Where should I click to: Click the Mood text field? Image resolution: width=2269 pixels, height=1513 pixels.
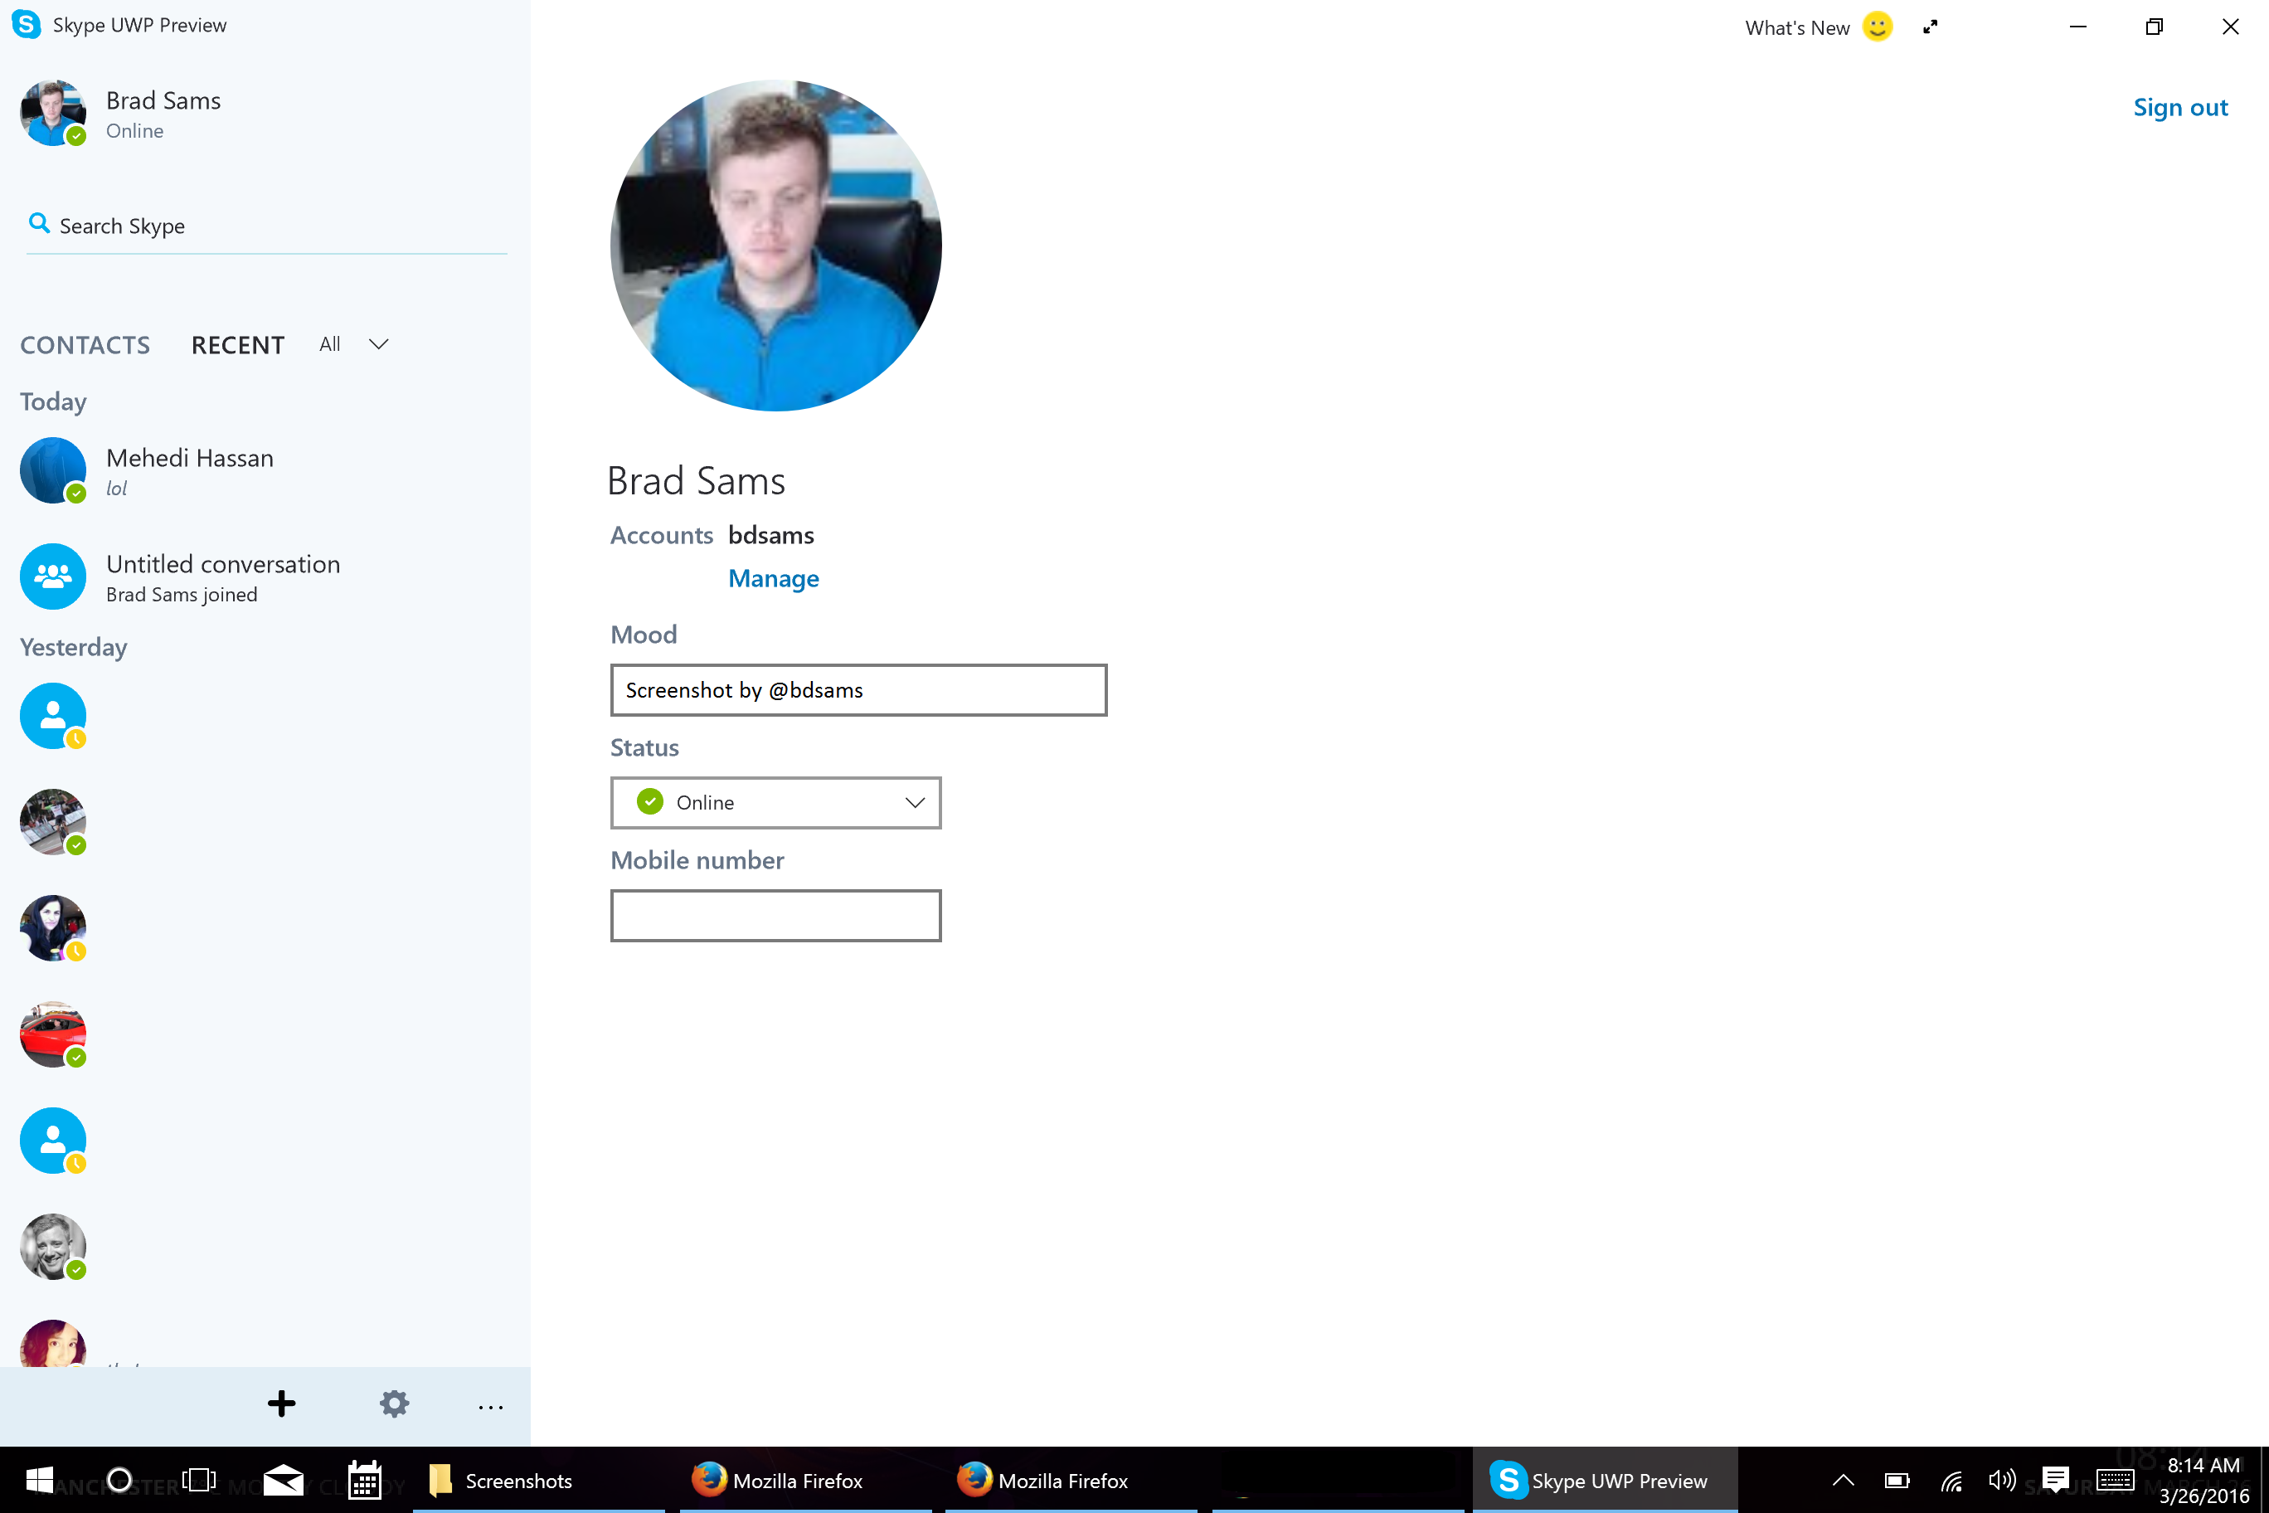pos(858,690)
